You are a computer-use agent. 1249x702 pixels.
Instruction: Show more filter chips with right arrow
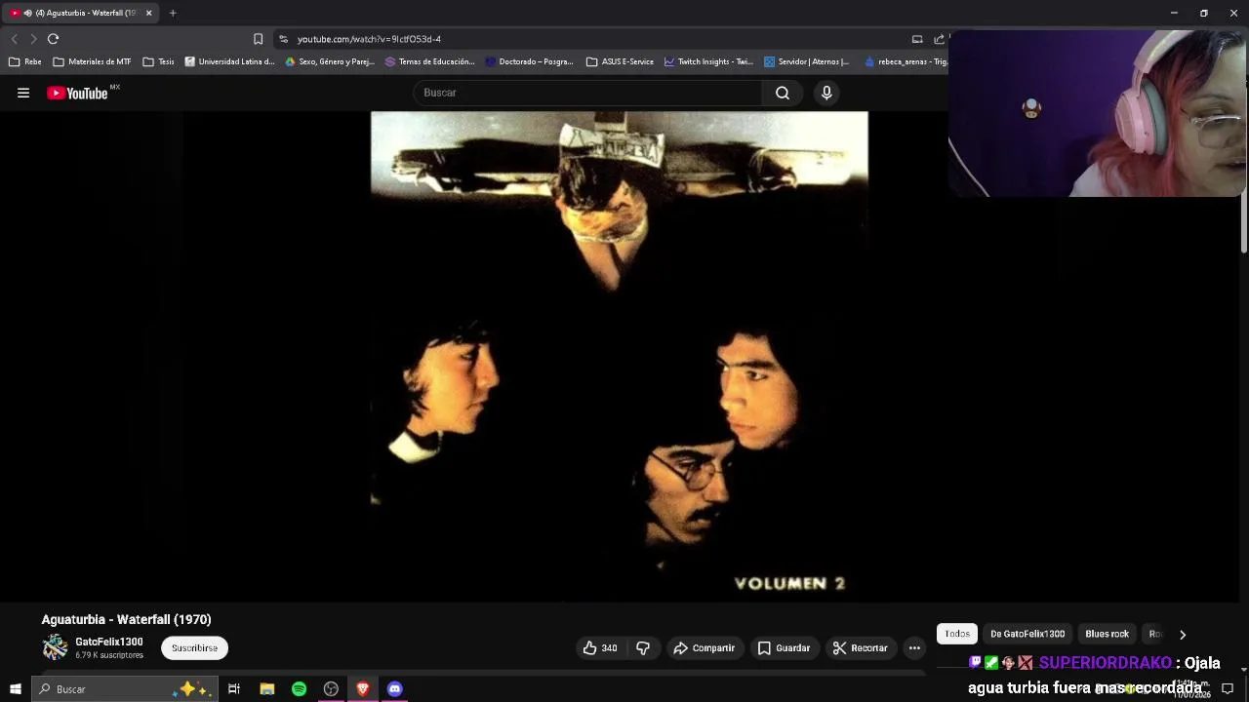coord(1182,635)
